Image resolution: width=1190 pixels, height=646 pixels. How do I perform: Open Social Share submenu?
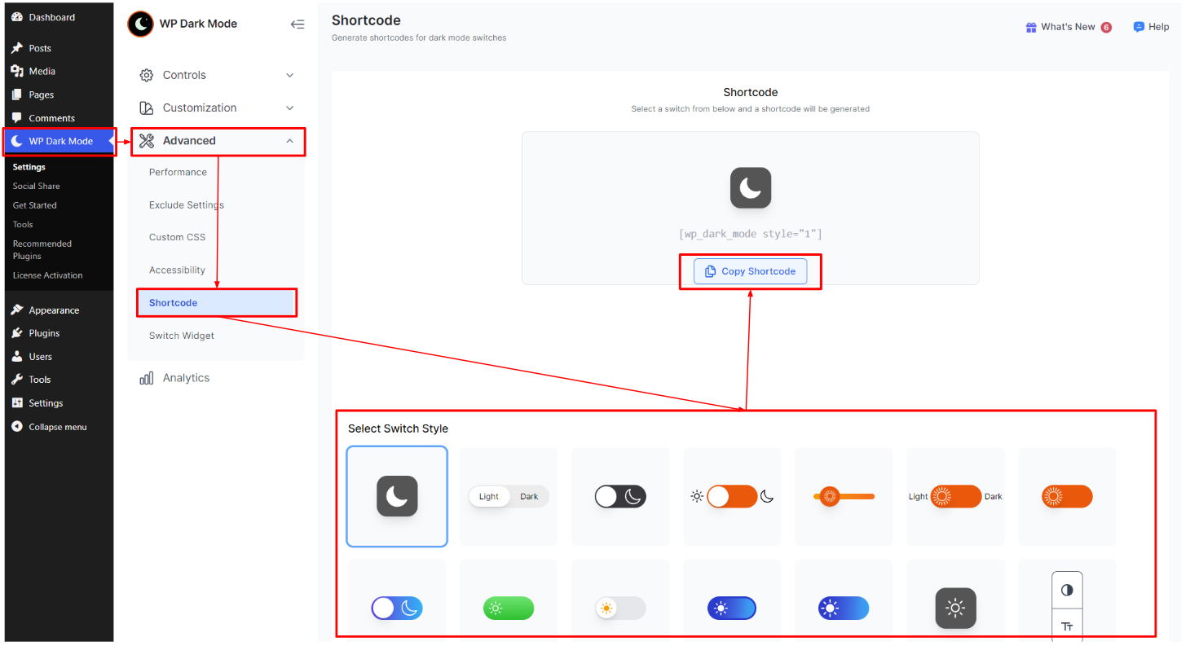[x=36, y=186]
